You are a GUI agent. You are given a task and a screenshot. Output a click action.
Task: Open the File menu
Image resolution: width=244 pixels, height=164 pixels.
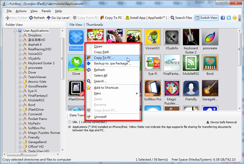point(9,11)
